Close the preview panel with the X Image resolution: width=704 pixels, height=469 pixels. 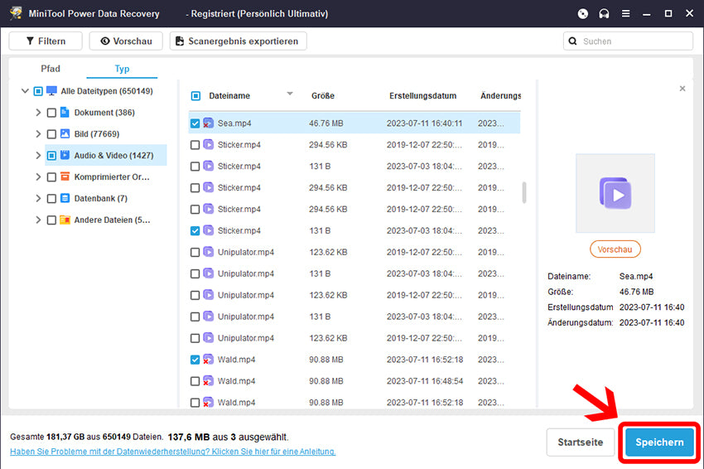point(682,89)
